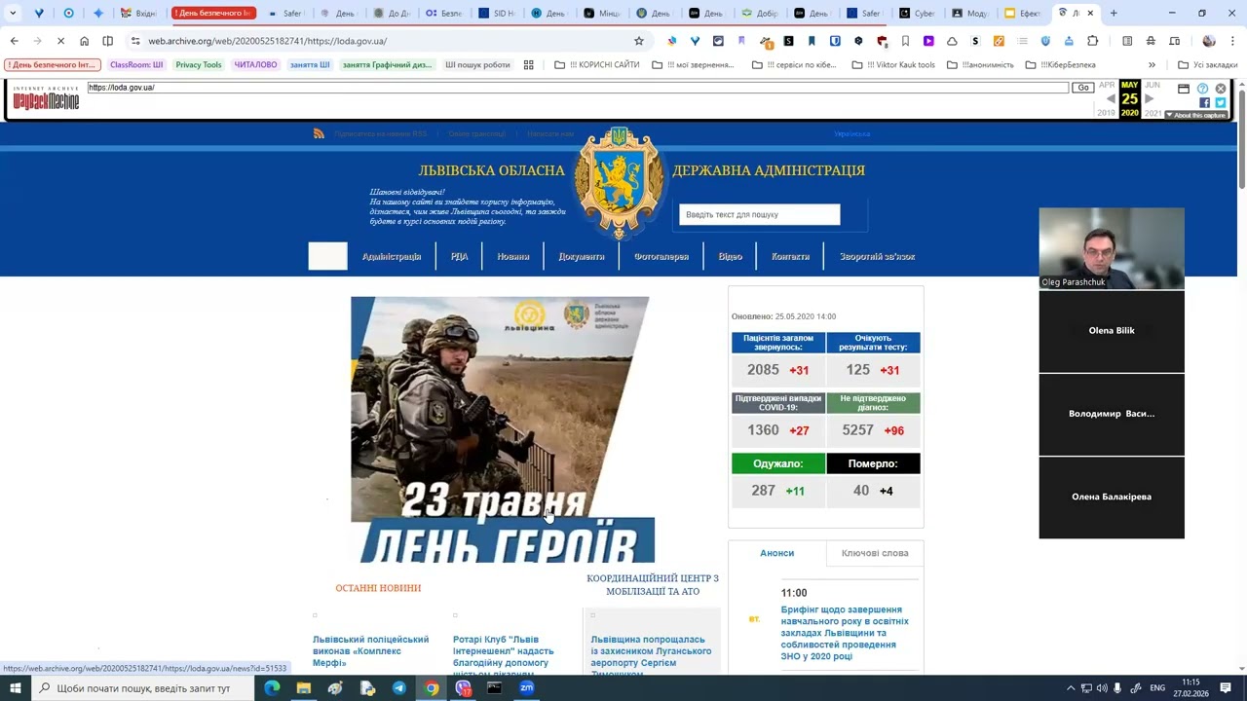Image resolution: width=1247 pixels, height=701 pixels.
Task: Stop loading the page with the X button
Action: (60, 41)
